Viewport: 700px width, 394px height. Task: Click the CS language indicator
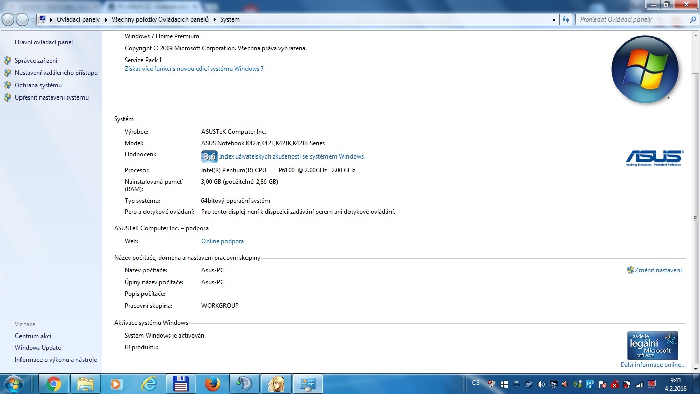point(476,383)
